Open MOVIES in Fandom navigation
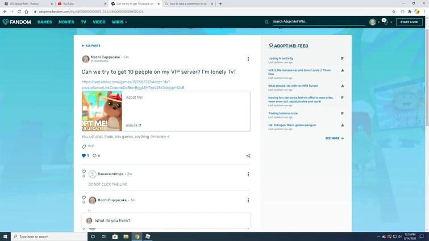 click(x=66, y=22)
